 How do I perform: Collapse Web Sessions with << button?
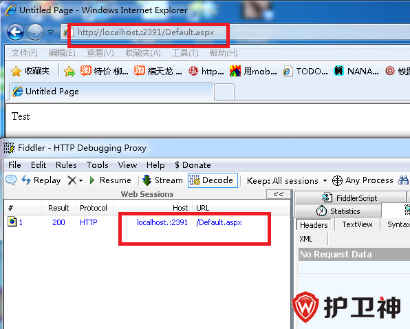279,194
